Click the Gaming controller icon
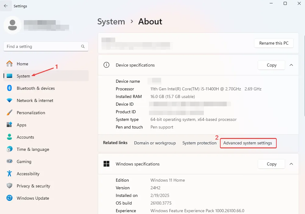The image size is (305, 214). click(x=9, y=161)
